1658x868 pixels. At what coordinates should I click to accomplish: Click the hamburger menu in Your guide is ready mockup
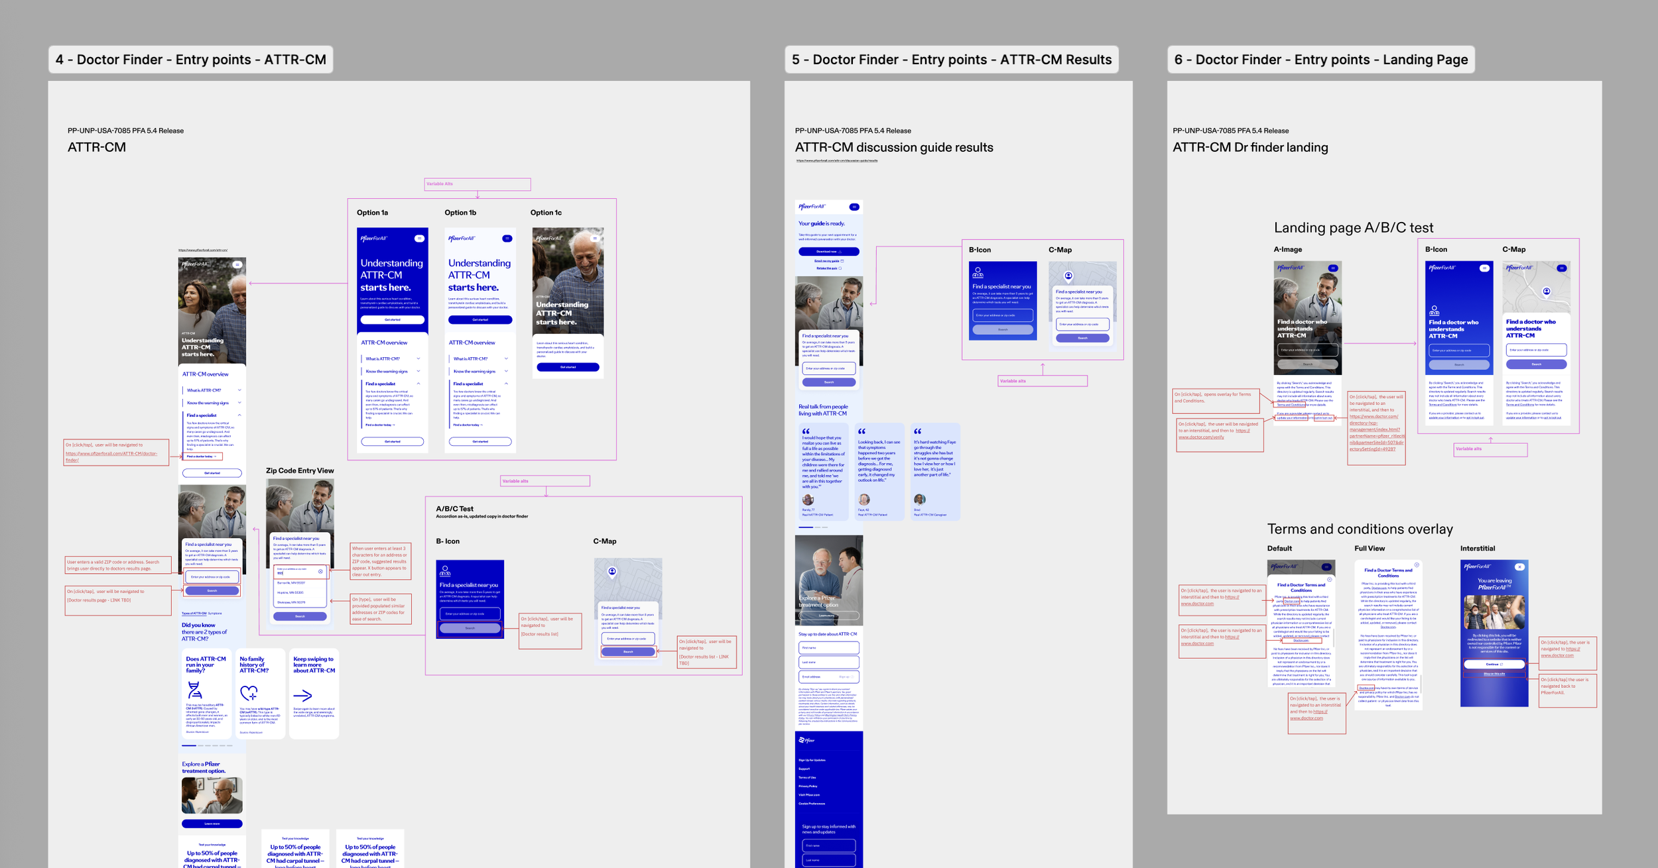click(x=854, y=207)
